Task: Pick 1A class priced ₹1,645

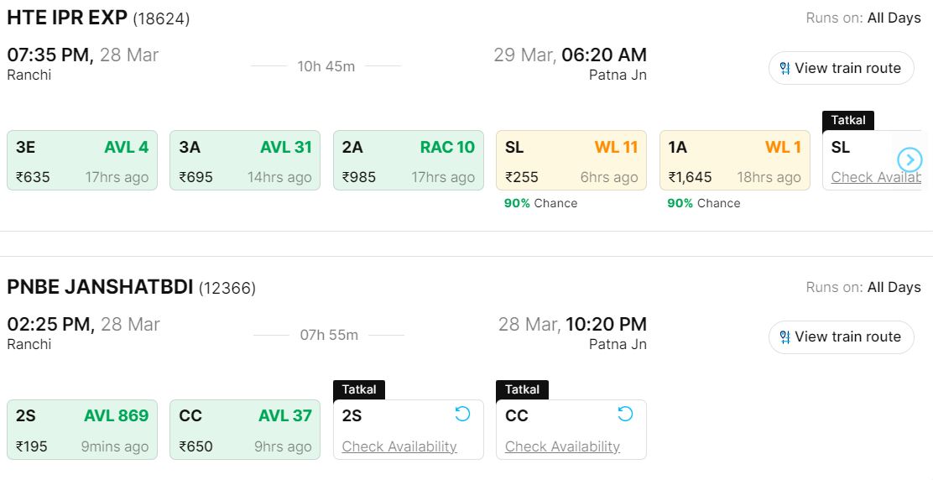Action: point(734,160)
